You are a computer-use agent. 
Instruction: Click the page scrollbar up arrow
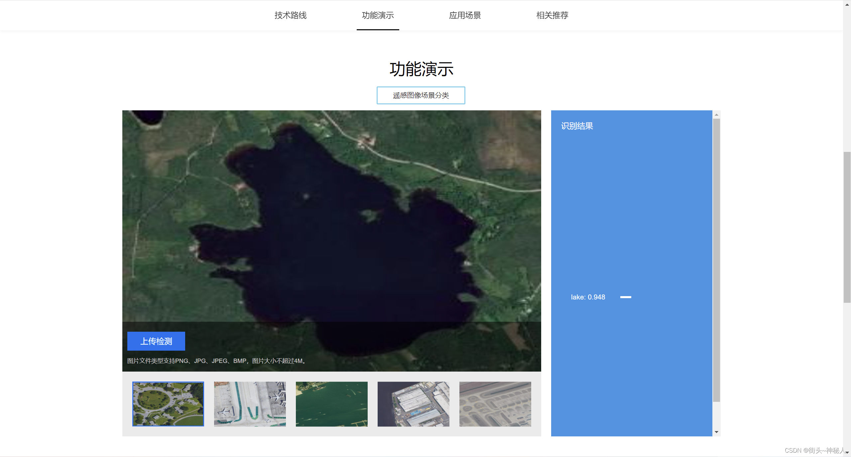point(847,4)
